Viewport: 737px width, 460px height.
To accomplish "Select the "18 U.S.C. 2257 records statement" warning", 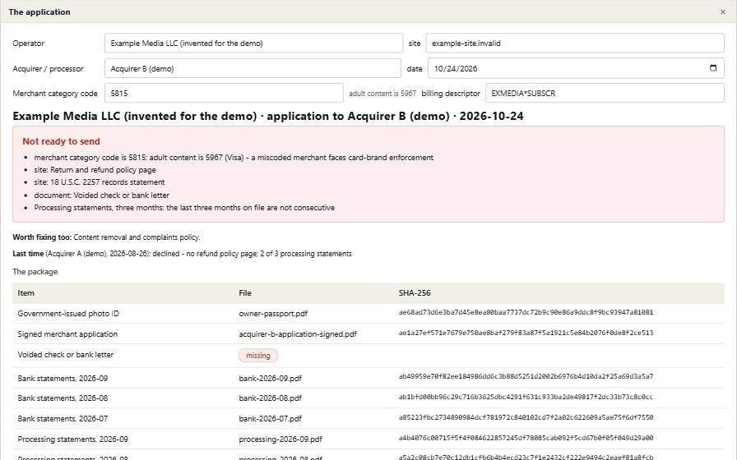I will click(x=100, y=182).
